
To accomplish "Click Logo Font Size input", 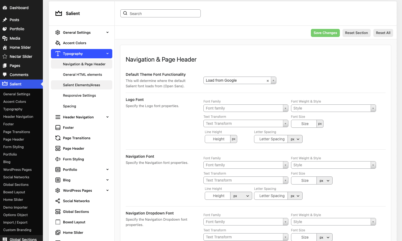I will [304, 124].
